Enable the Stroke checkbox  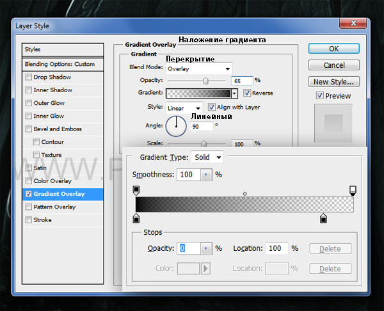click(x=29, y=220)
